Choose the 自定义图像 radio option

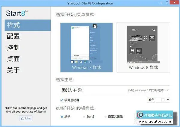(x=105, y=116)
